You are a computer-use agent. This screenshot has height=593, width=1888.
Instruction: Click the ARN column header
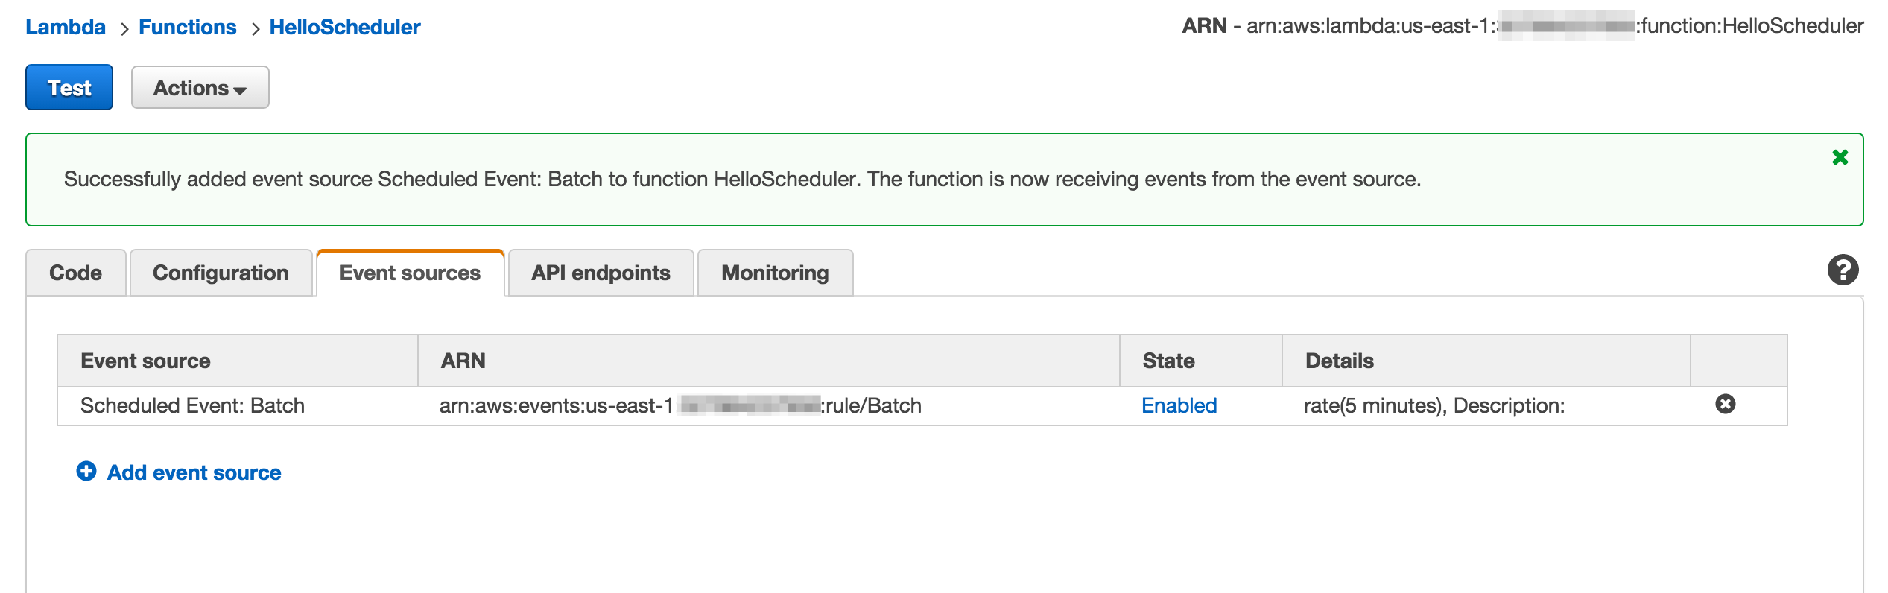pos(462,361)
